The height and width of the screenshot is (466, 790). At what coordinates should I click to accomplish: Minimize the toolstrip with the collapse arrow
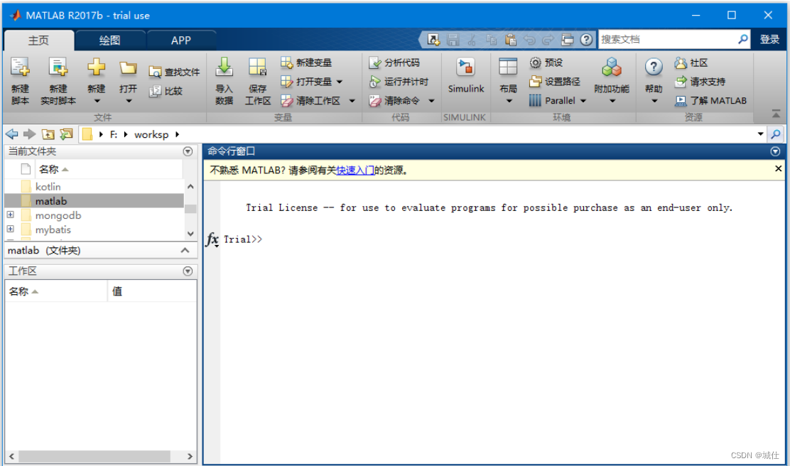(776, 114)
